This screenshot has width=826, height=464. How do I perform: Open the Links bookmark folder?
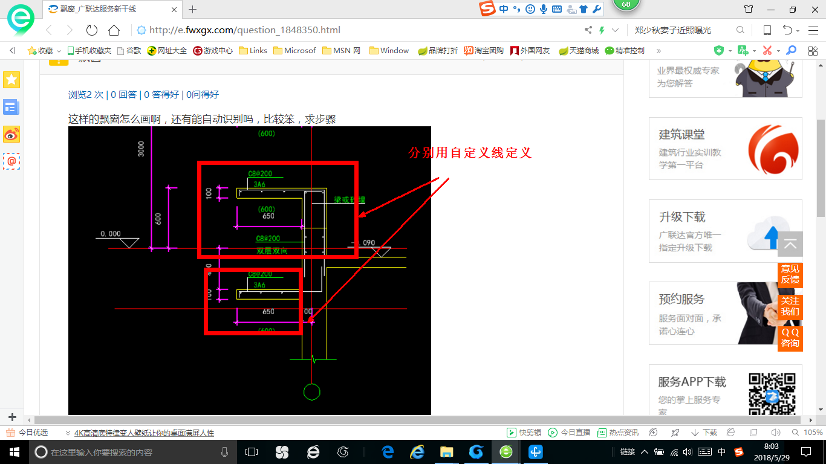point(253,51)
